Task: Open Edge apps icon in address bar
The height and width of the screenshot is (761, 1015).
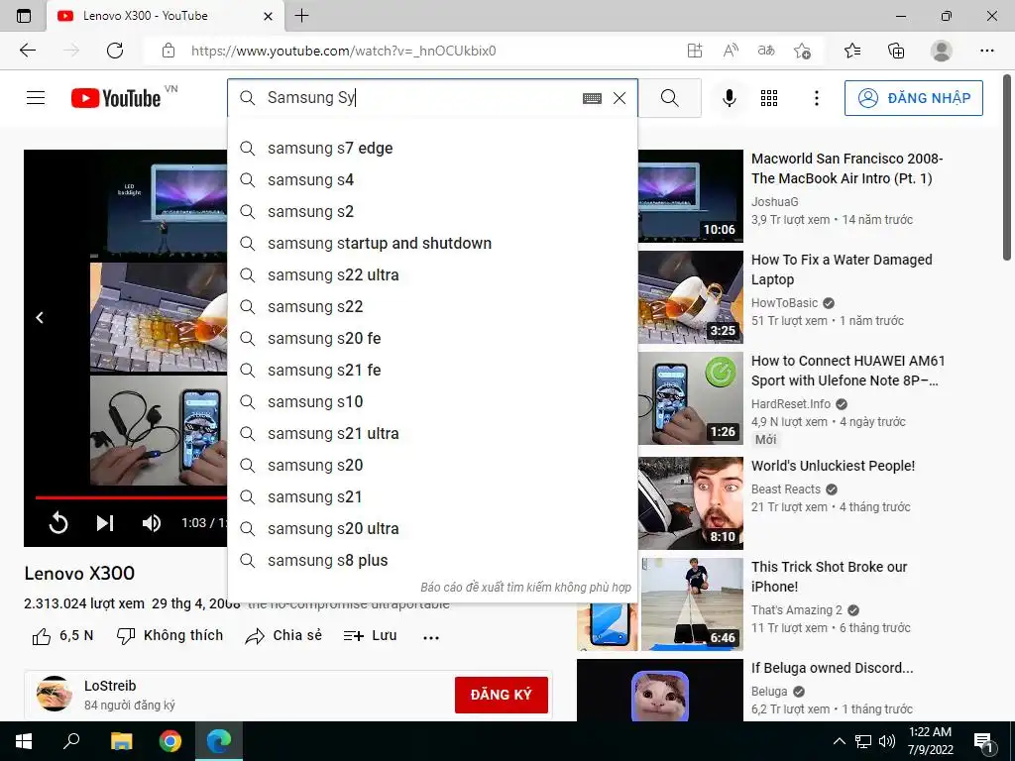Action: (695, 51)
